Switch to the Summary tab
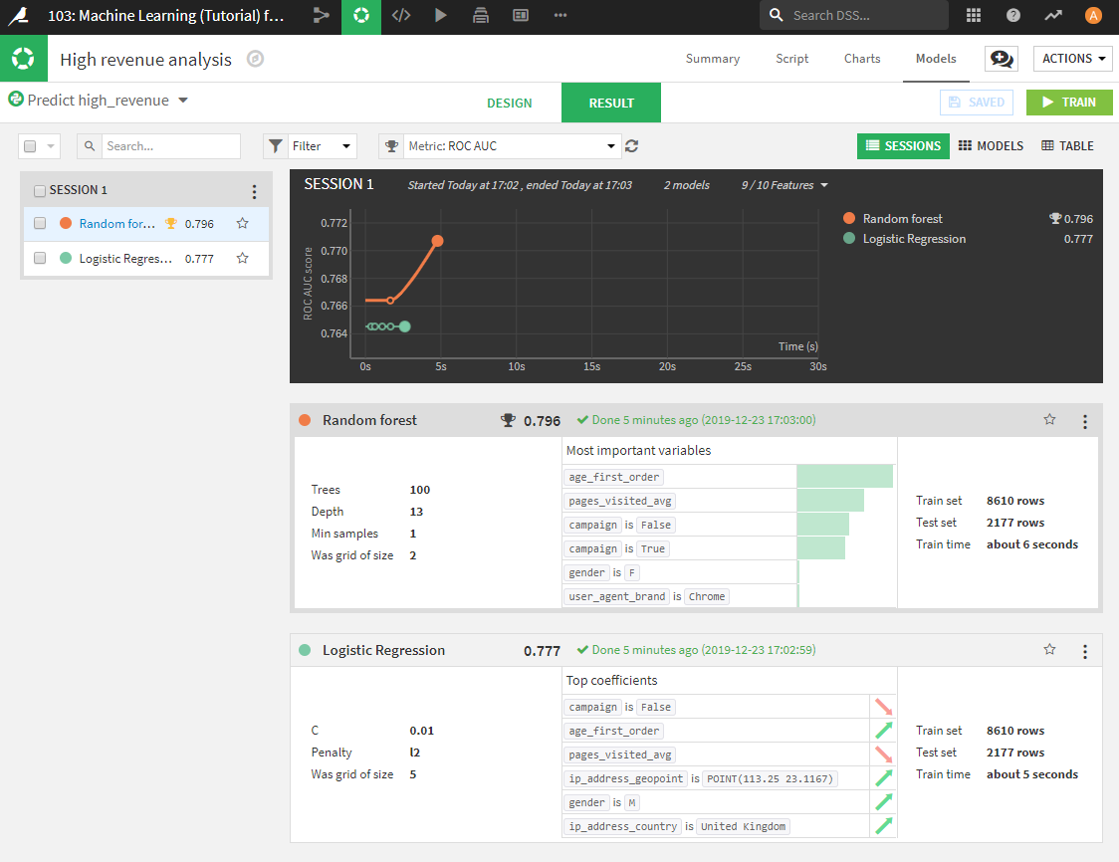 712,59
